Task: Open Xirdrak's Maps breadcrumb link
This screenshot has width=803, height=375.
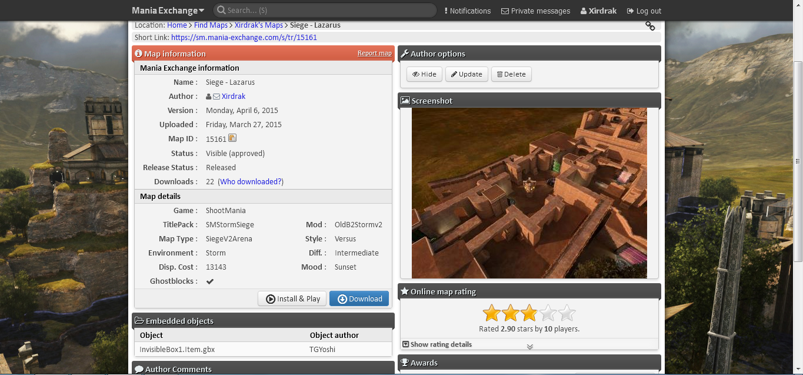Action: click(x=259, y=25)
